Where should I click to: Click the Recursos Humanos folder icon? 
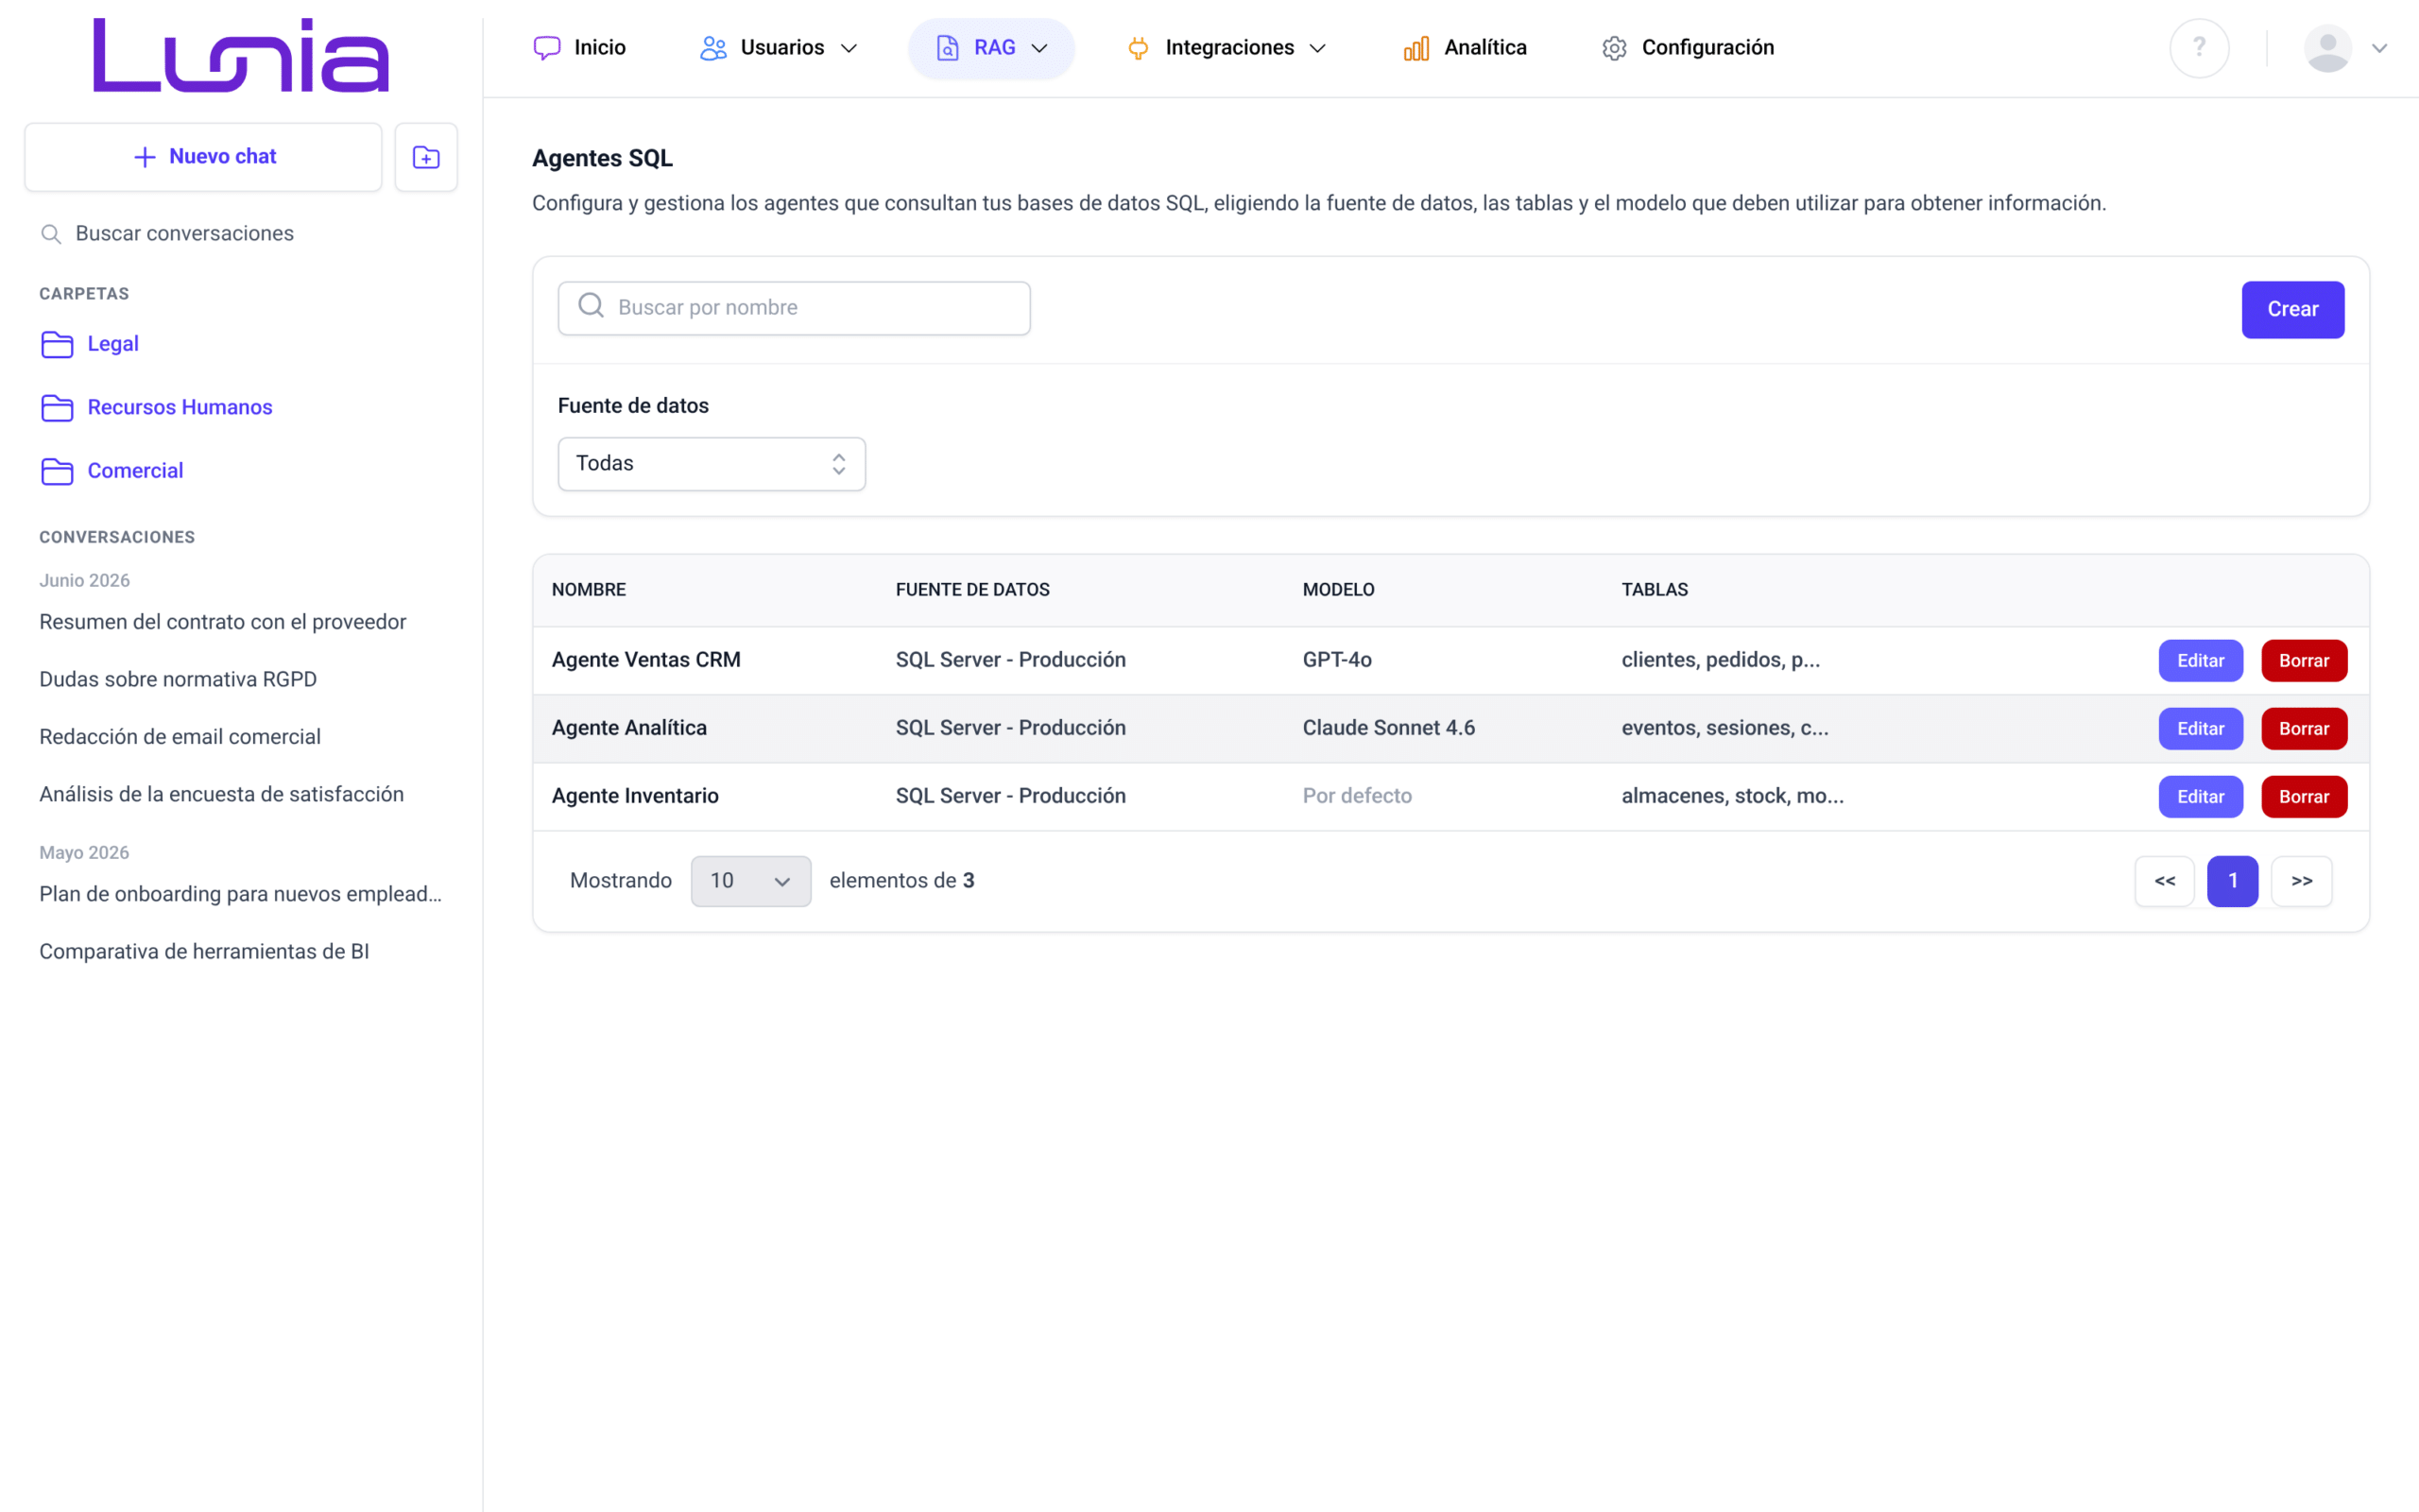pyautogui.click(x=57, y=408)
